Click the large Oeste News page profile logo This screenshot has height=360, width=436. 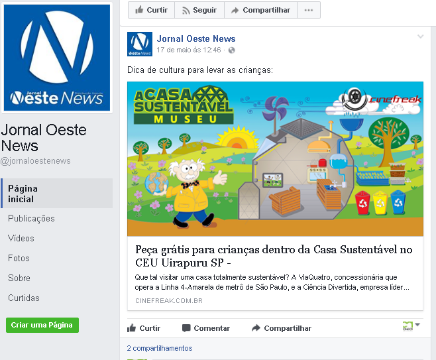(57, 58)
